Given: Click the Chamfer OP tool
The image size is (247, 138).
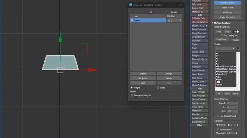Looking at the screenshot, I should (200, 37).
